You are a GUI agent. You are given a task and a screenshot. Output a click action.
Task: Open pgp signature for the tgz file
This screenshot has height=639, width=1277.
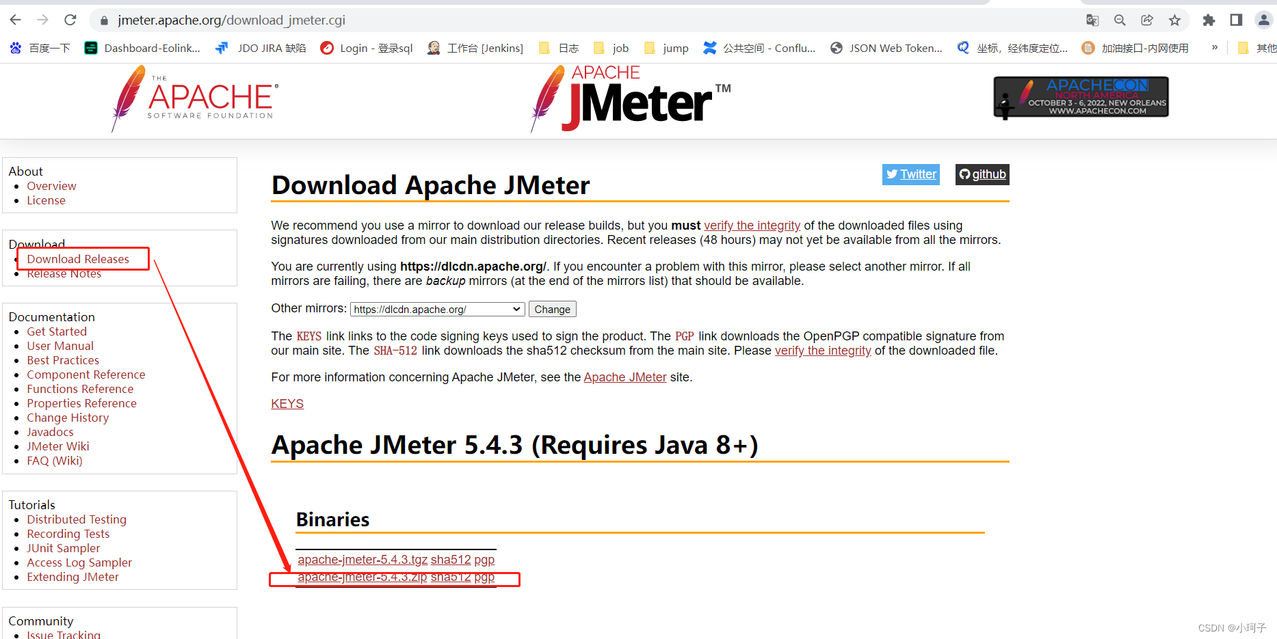click(484, 560)
